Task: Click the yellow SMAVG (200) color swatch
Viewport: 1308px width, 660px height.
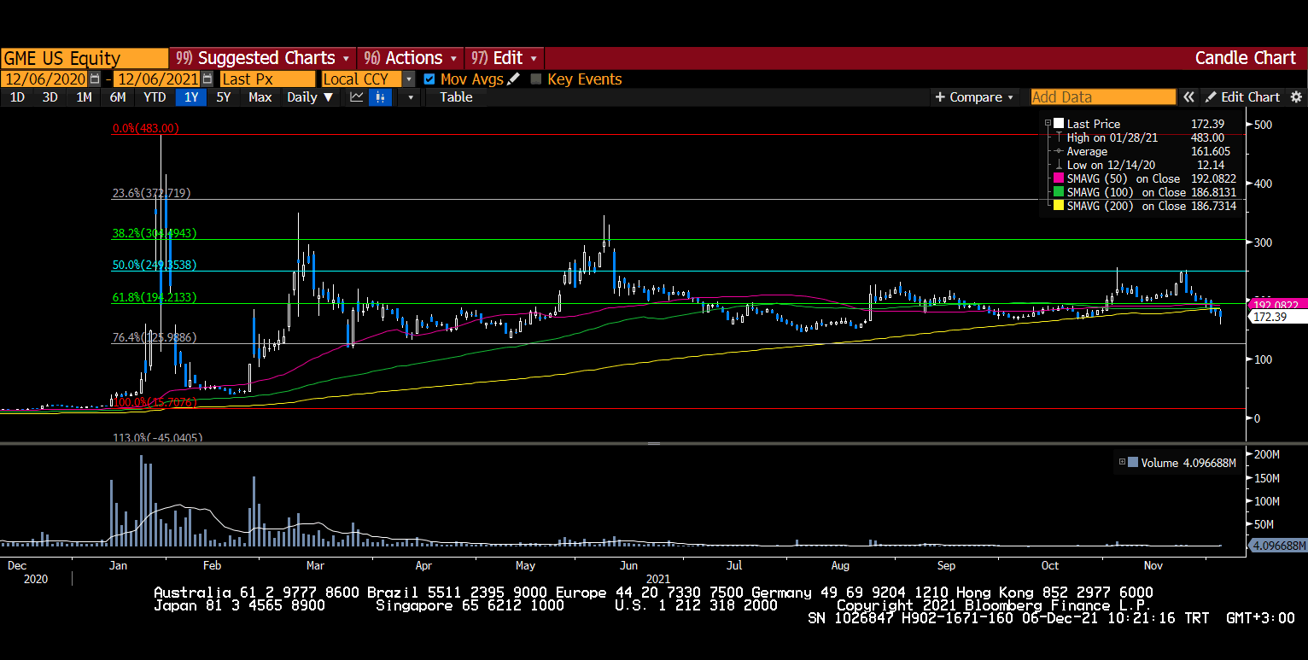Action: 1060,206
